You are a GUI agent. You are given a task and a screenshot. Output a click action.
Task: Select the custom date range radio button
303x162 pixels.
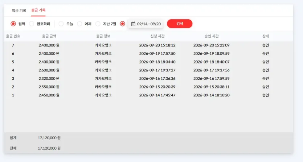[x=122, y=24]
